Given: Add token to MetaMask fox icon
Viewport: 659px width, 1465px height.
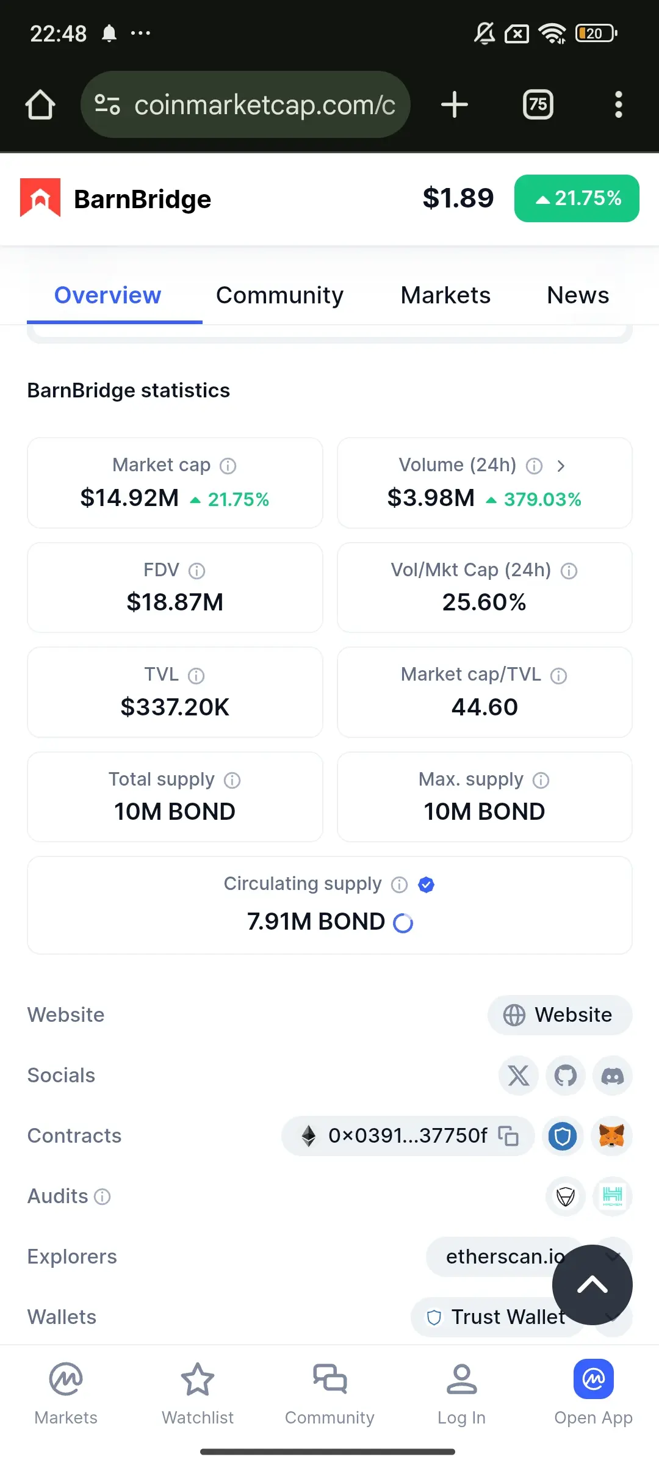Looking at the screenshot, I should [x=611, y=1136].
